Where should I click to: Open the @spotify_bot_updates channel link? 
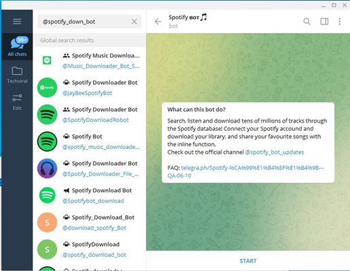pos(275,152)
